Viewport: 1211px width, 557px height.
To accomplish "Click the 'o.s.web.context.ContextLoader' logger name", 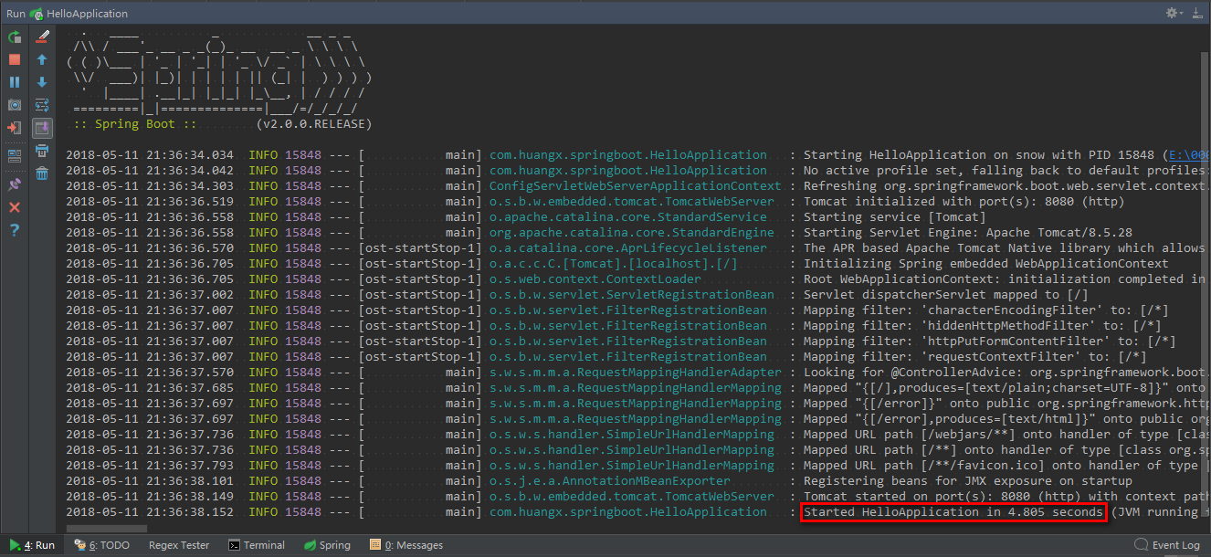I will click(595, 279).
